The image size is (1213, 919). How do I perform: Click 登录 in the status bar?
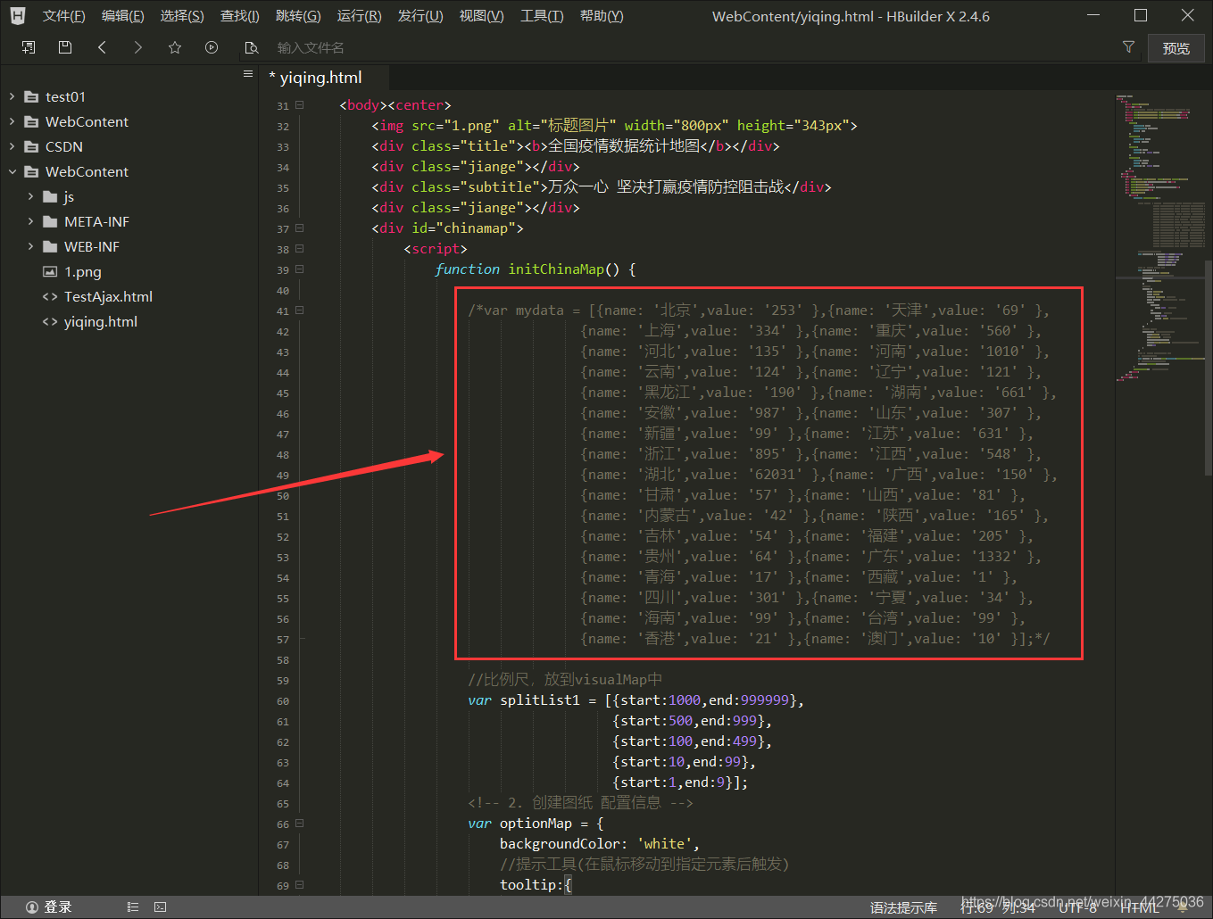(58, 907)
